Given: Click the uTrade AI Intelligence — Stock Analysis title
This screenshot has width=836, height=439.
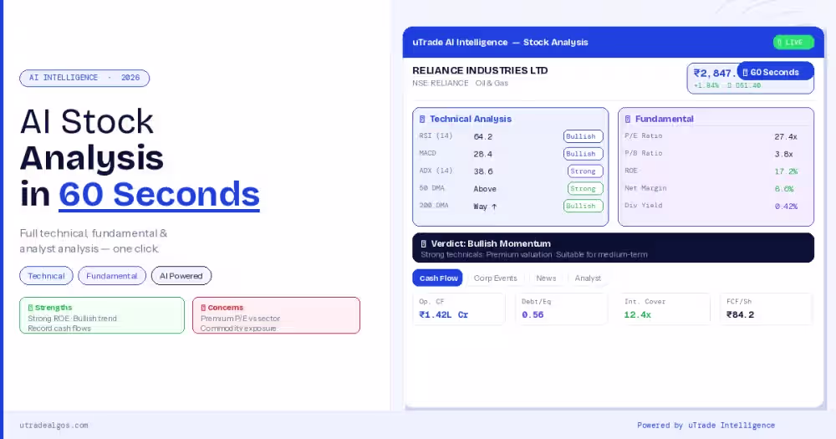Looking at the screenshot, I should [500, 42].
